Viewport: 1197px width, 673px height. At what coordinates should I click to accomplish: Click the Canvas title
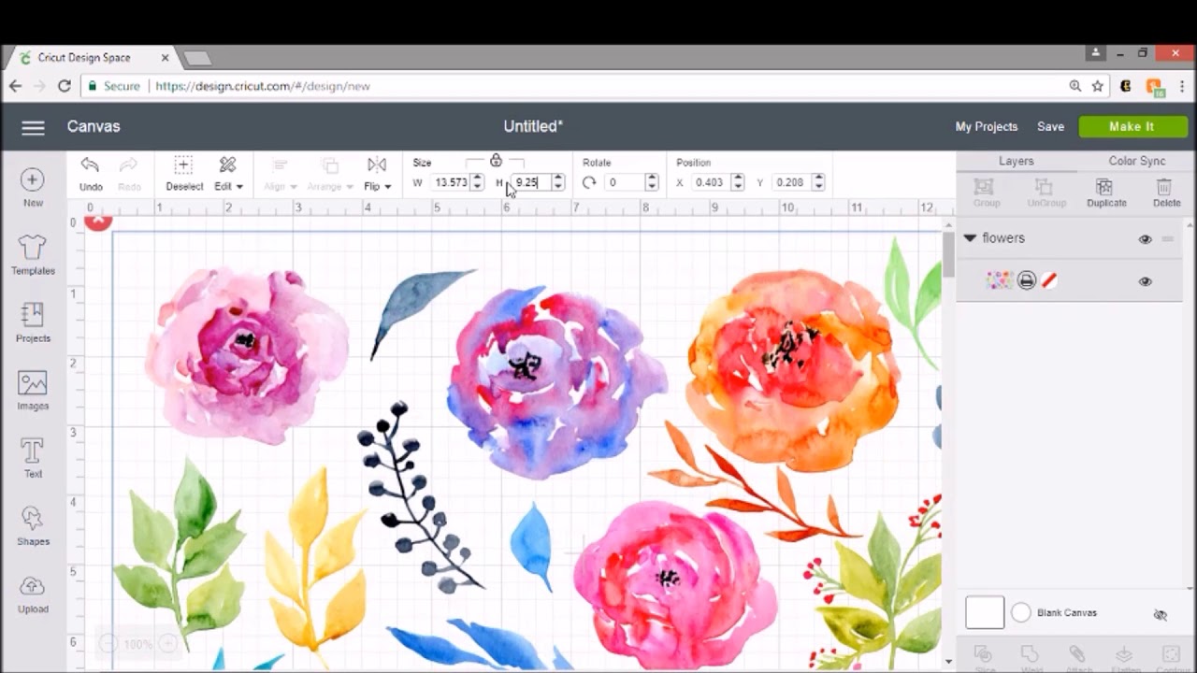(x=94, y=126)
